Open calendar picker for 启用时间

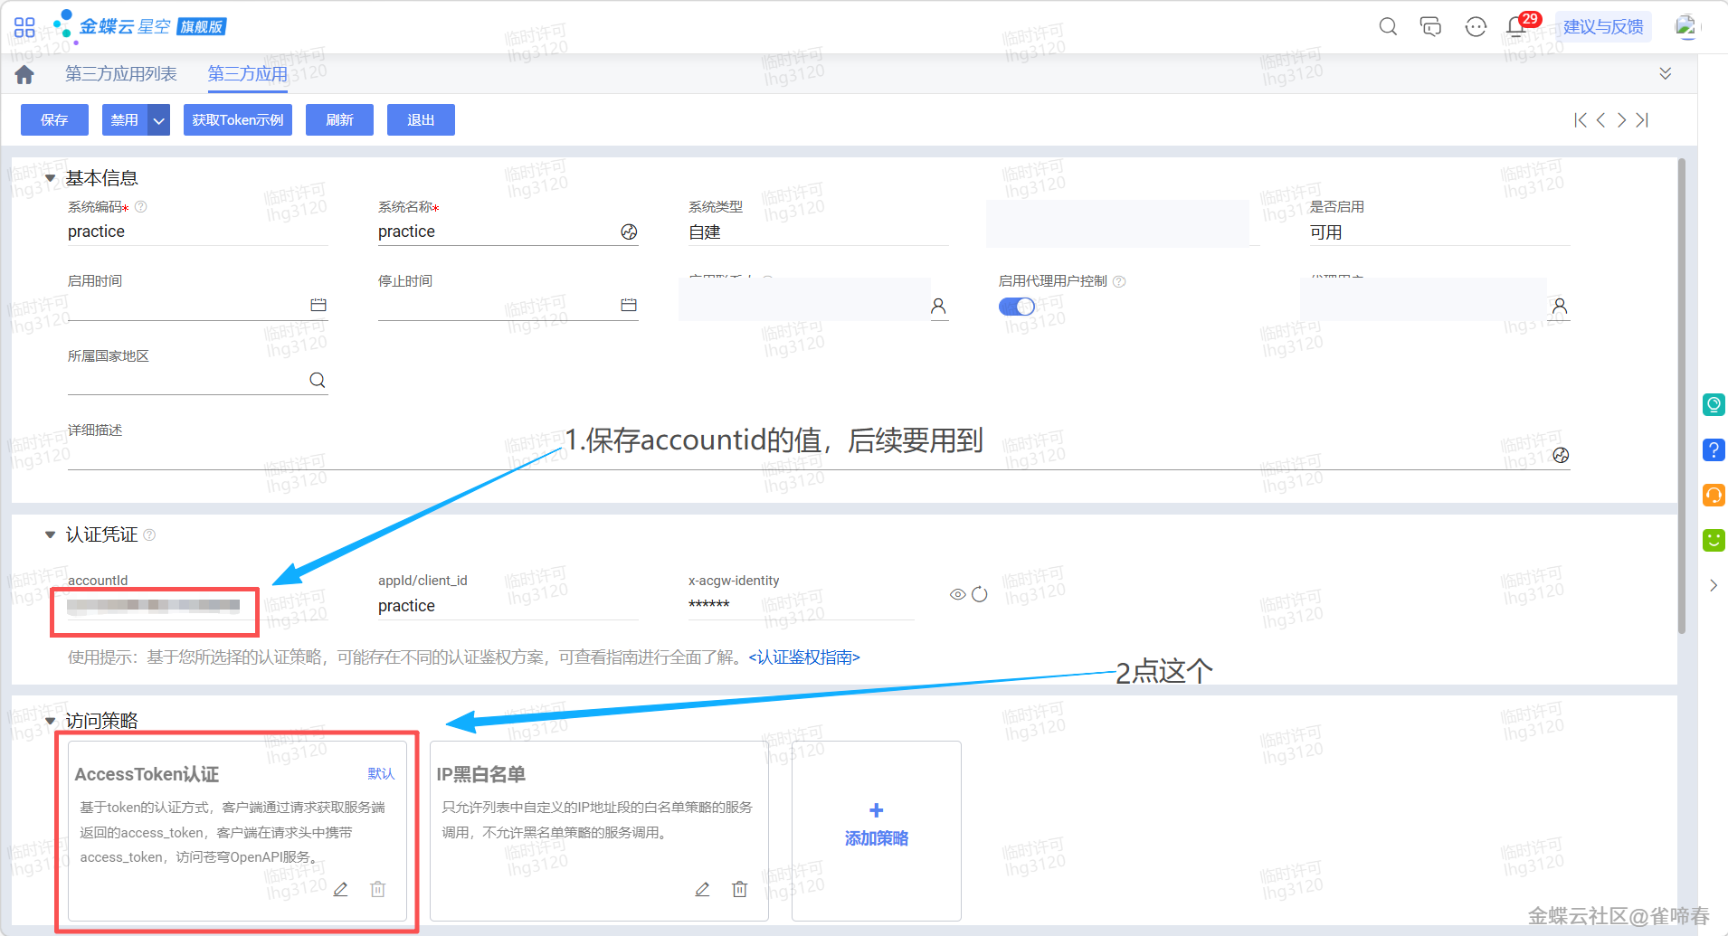coord(318,305)
